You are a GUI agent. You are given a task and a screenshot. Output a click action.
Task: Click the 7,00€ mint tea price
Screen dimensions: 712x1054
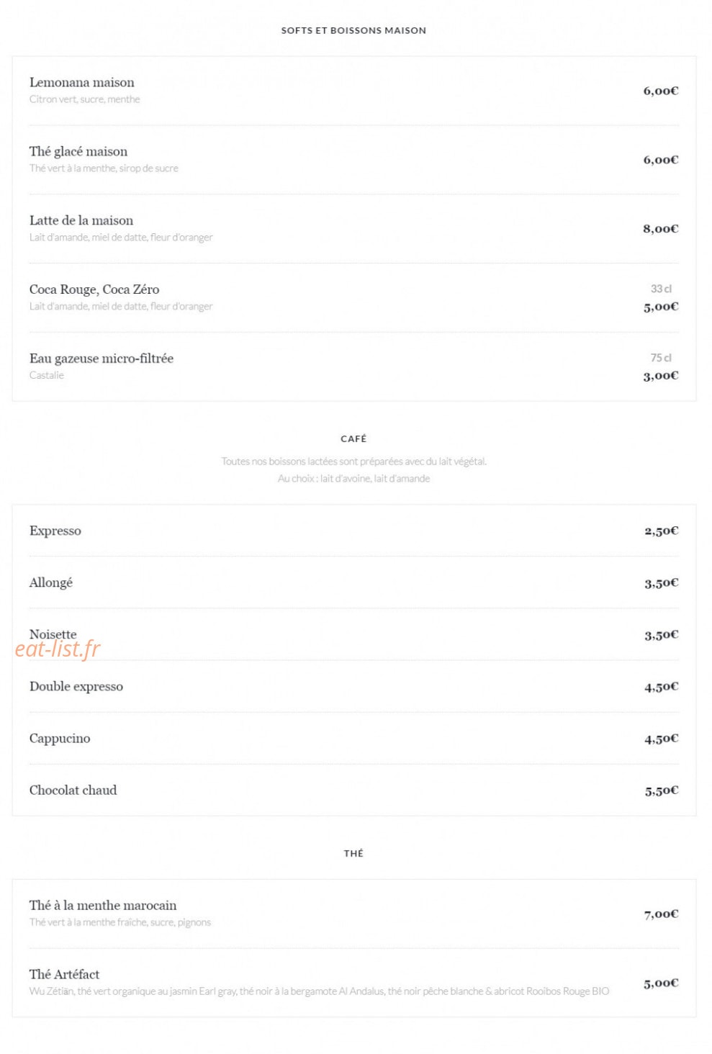[x=662, y=914]
